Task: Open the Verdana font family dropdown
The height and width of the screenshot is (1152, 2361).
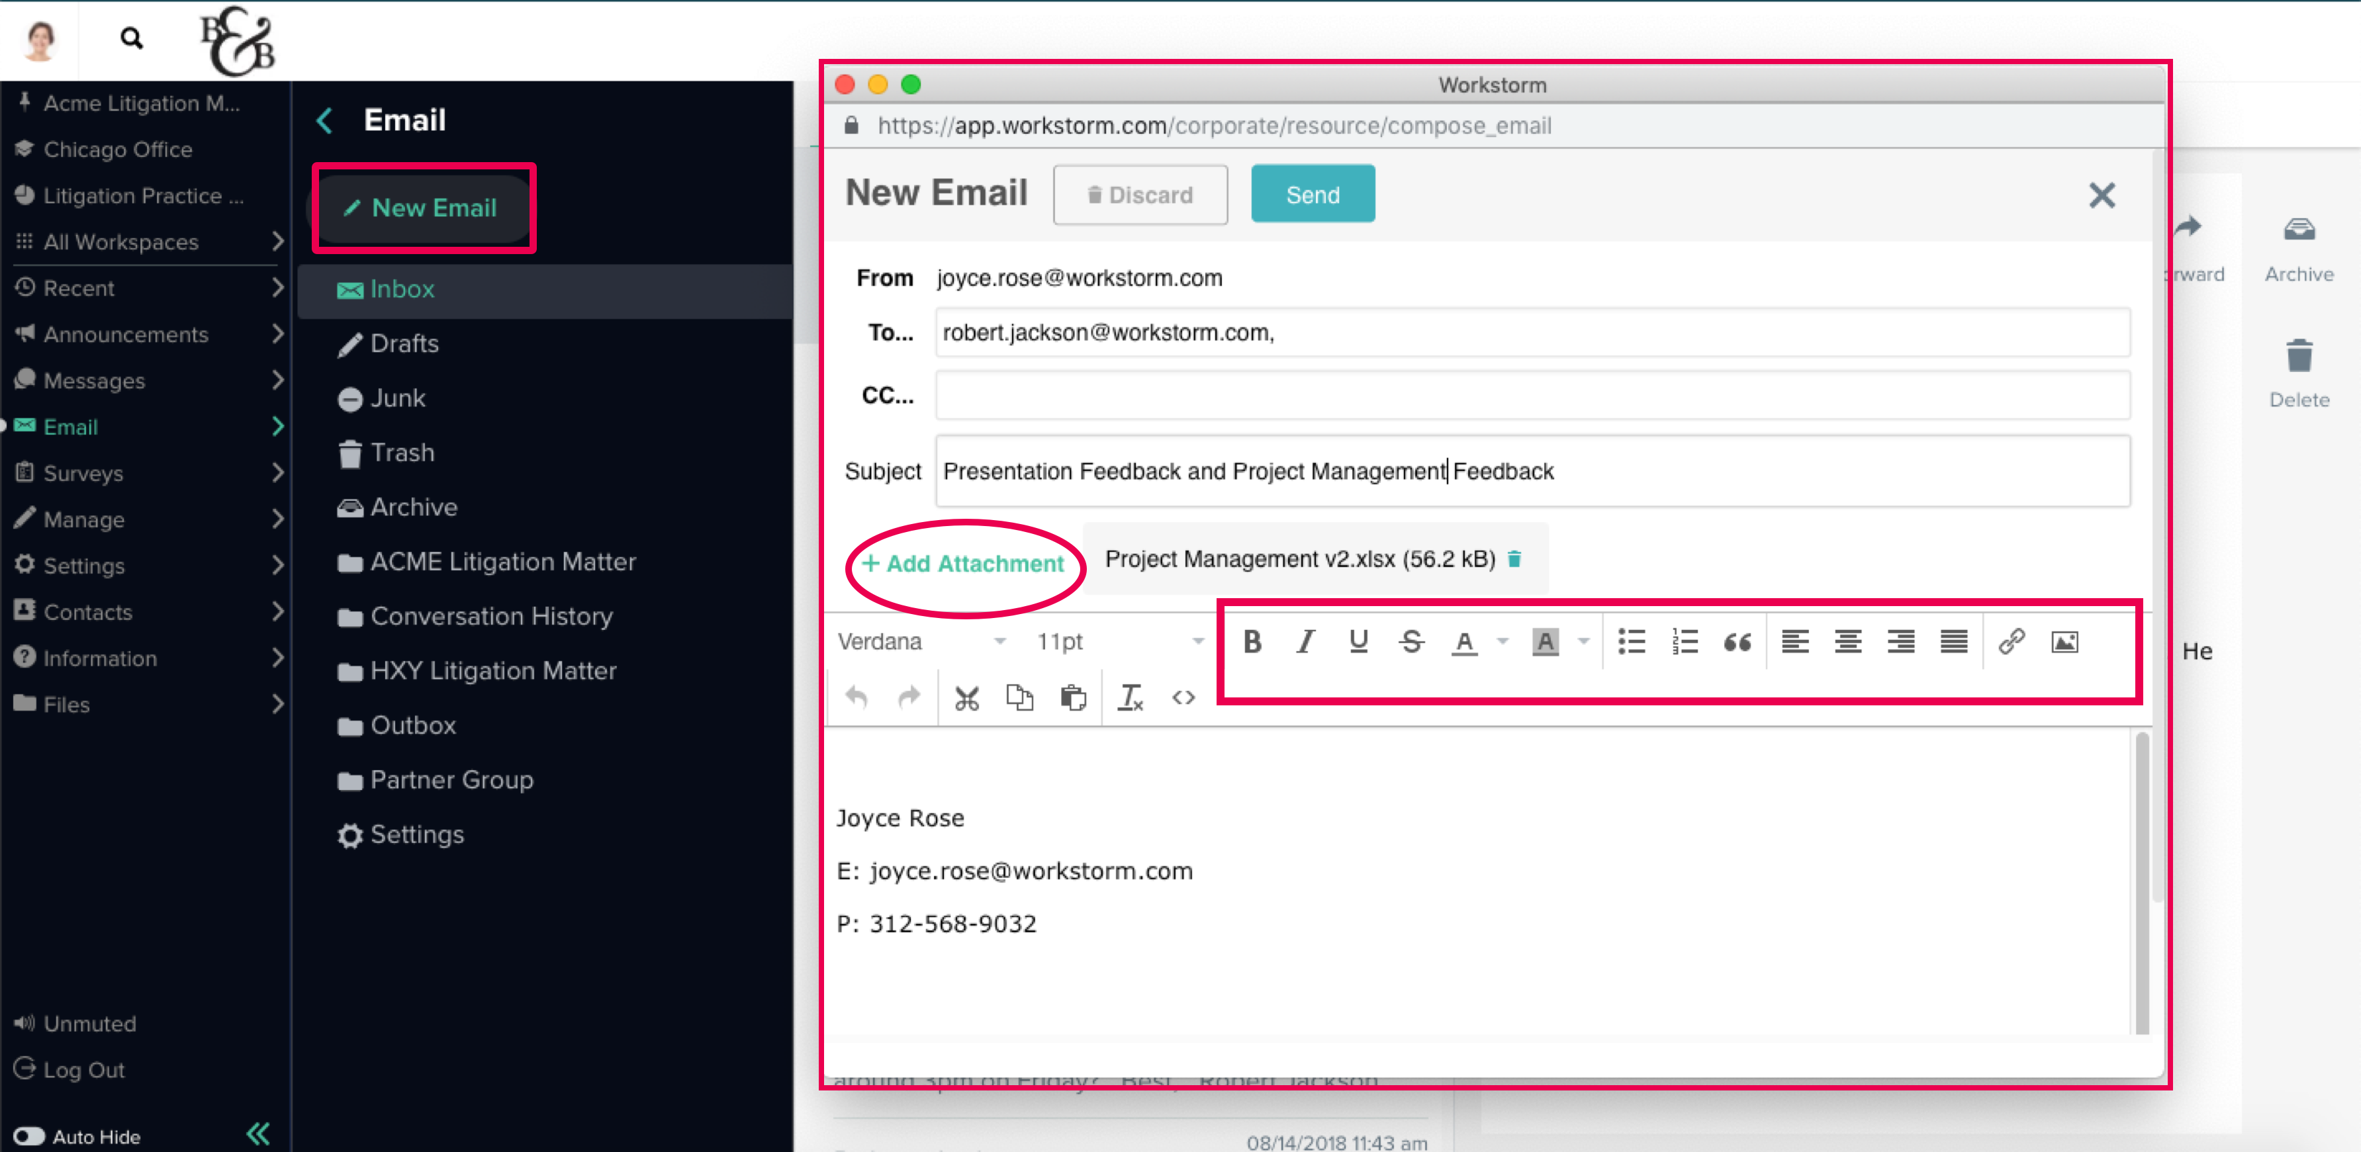Action: click(x=922, y=642)
